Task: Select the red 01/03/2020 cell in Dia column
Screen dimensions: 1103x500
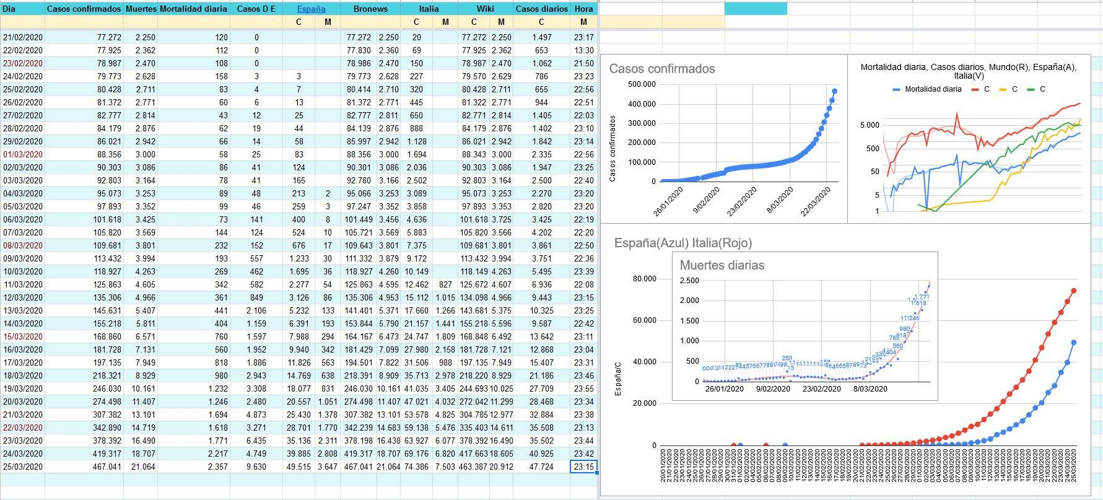Action: 23,154
